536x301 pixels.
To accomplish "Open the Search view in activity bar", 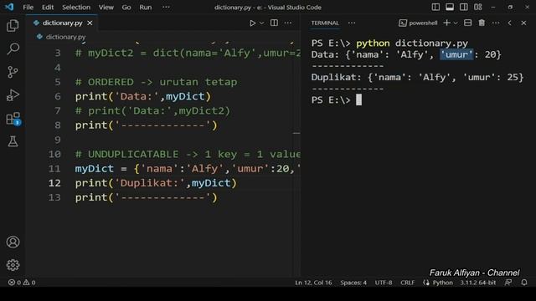I will tap(13, 48).
